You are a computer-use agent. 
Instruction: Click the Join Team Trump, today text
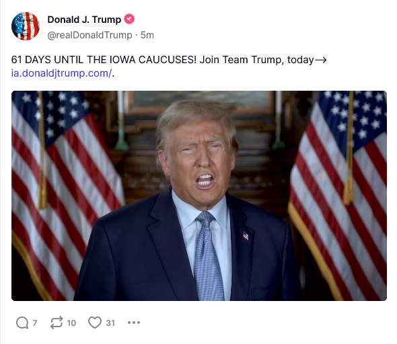pyautogui.click(x=256, y=60)
